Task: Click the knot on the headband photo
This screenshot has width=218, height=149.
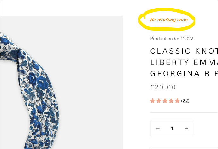Action: point(19,54)
